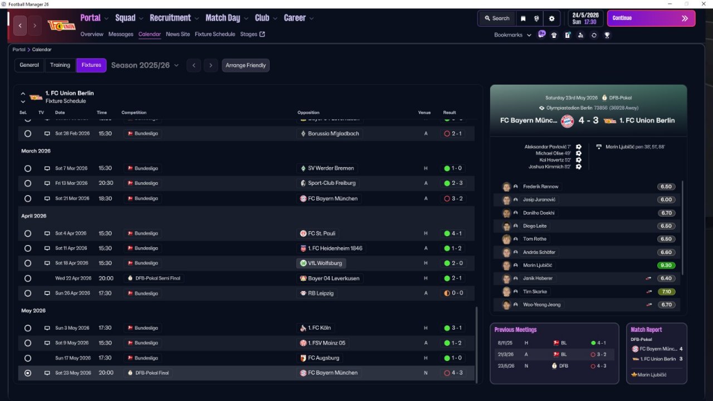Select the VfL Wolfsburg fixture radio button
The width and height of the screenshot is (713, 401).
[28, 263]
